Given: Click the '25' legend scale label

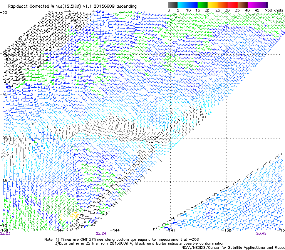Looking at the screenshot, I should (218, 10).
